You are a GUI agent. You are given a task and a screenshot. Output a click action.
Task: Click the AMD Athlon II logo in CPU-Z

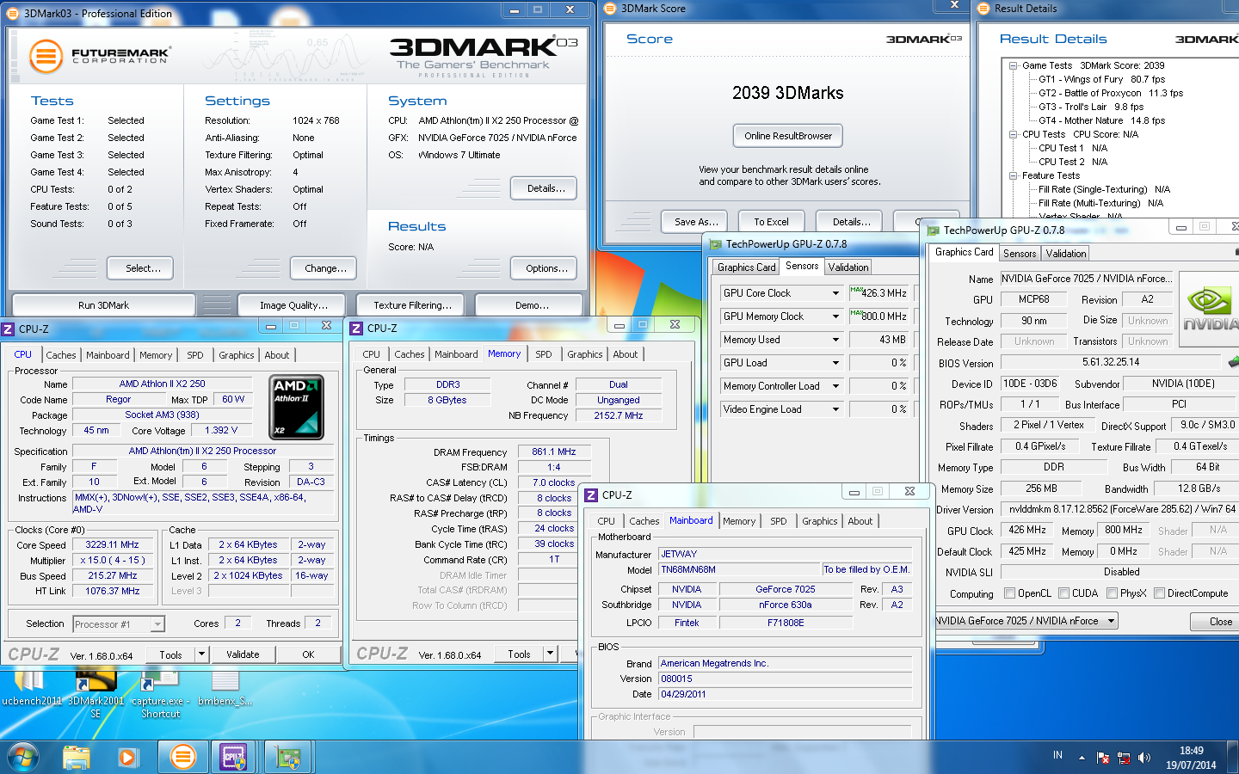pos(297,407)
